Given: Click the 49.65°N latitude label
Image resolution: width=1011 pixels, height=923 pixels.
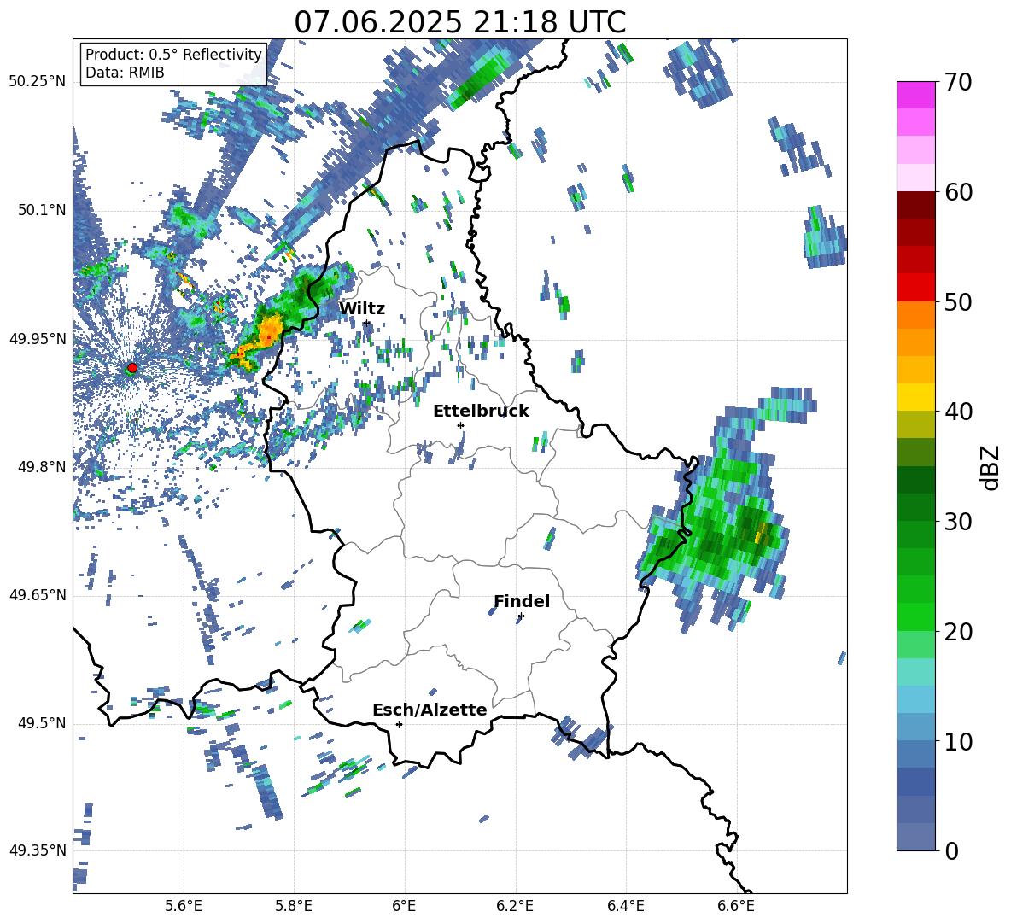Looking at the screenshot, I should point(38,595).
